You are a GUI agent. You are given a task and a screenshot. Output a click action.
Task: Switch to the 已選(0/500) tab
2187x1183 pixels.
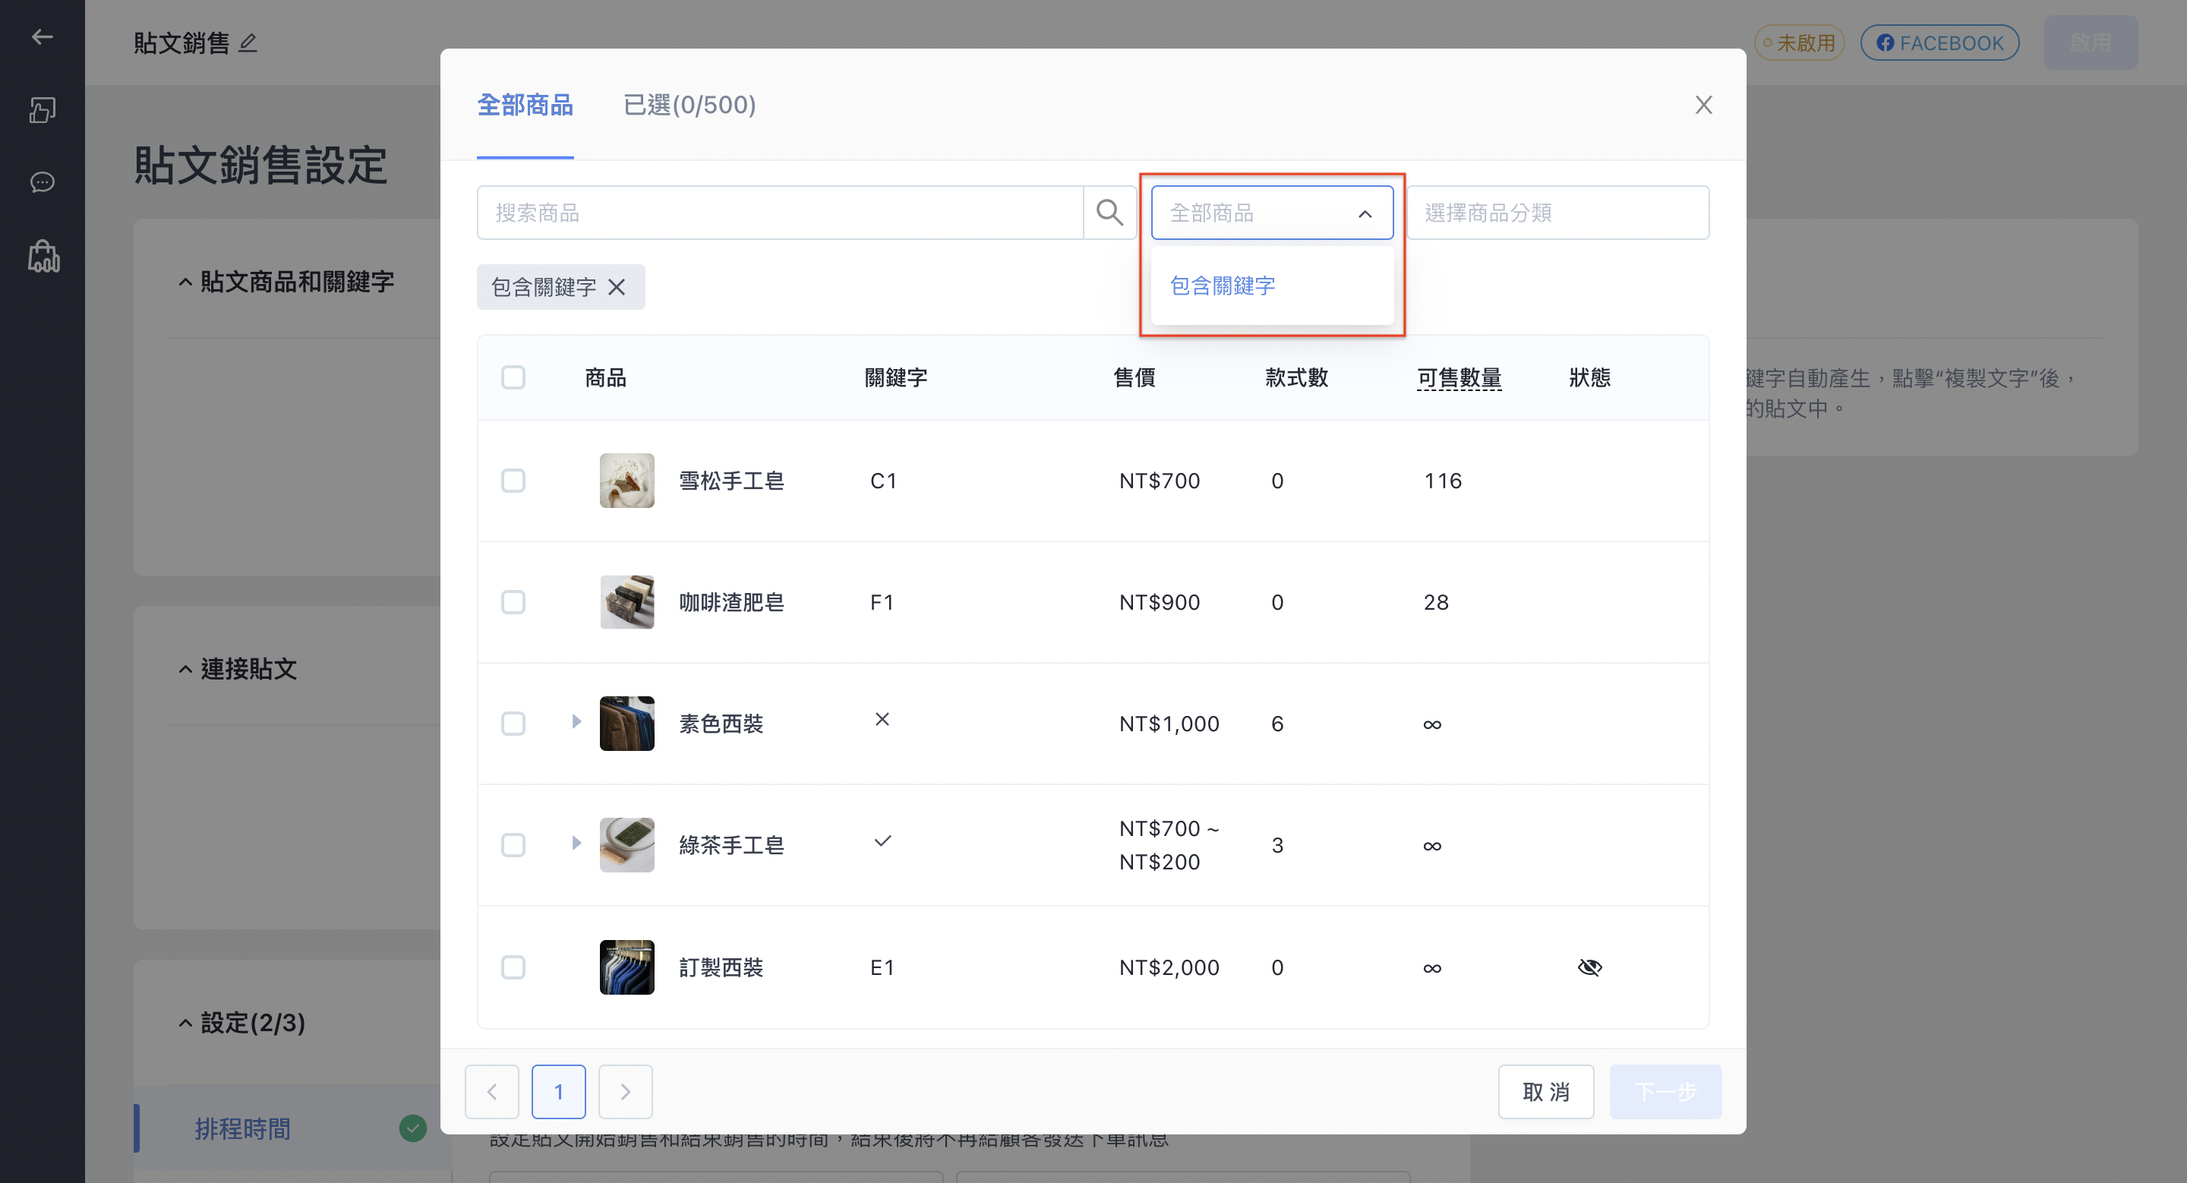point(690,104)
